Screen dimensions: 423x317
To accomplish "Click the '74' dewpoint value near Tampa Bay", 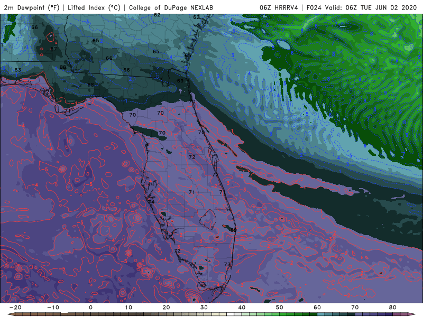I will tap(151, 202).
